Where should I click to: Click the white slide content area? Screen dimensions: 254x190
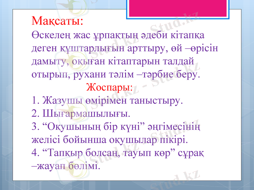coord(127,95)
